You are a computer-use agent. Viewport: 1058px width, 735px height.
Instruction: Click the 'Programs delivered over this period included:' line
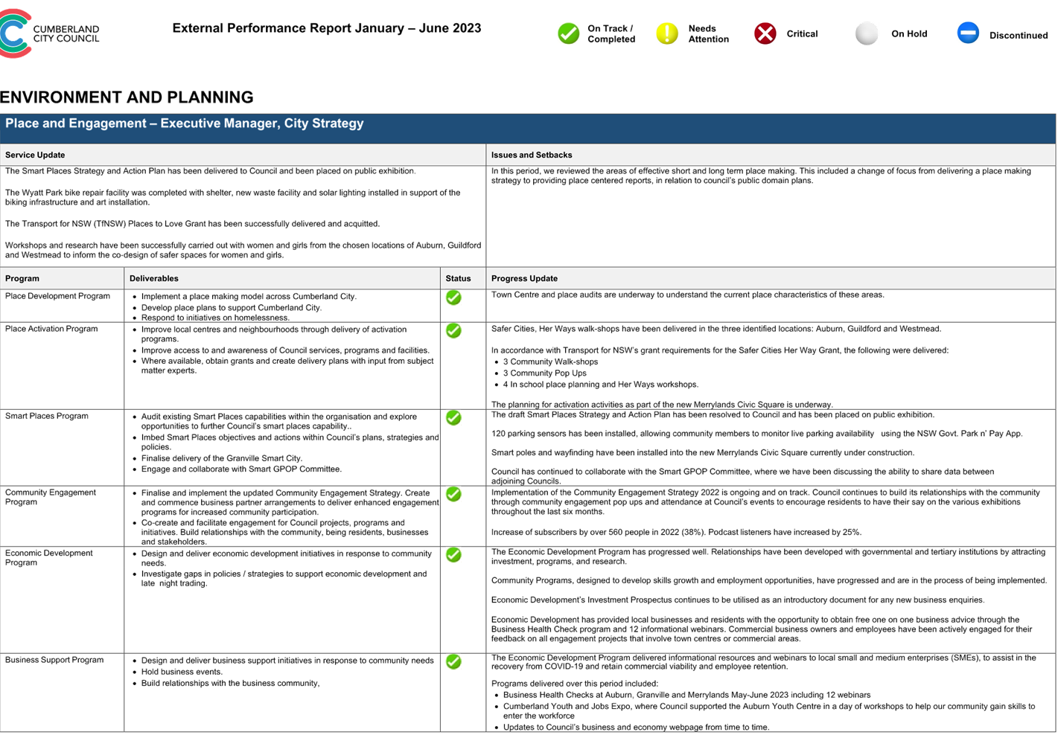[575, 683]
